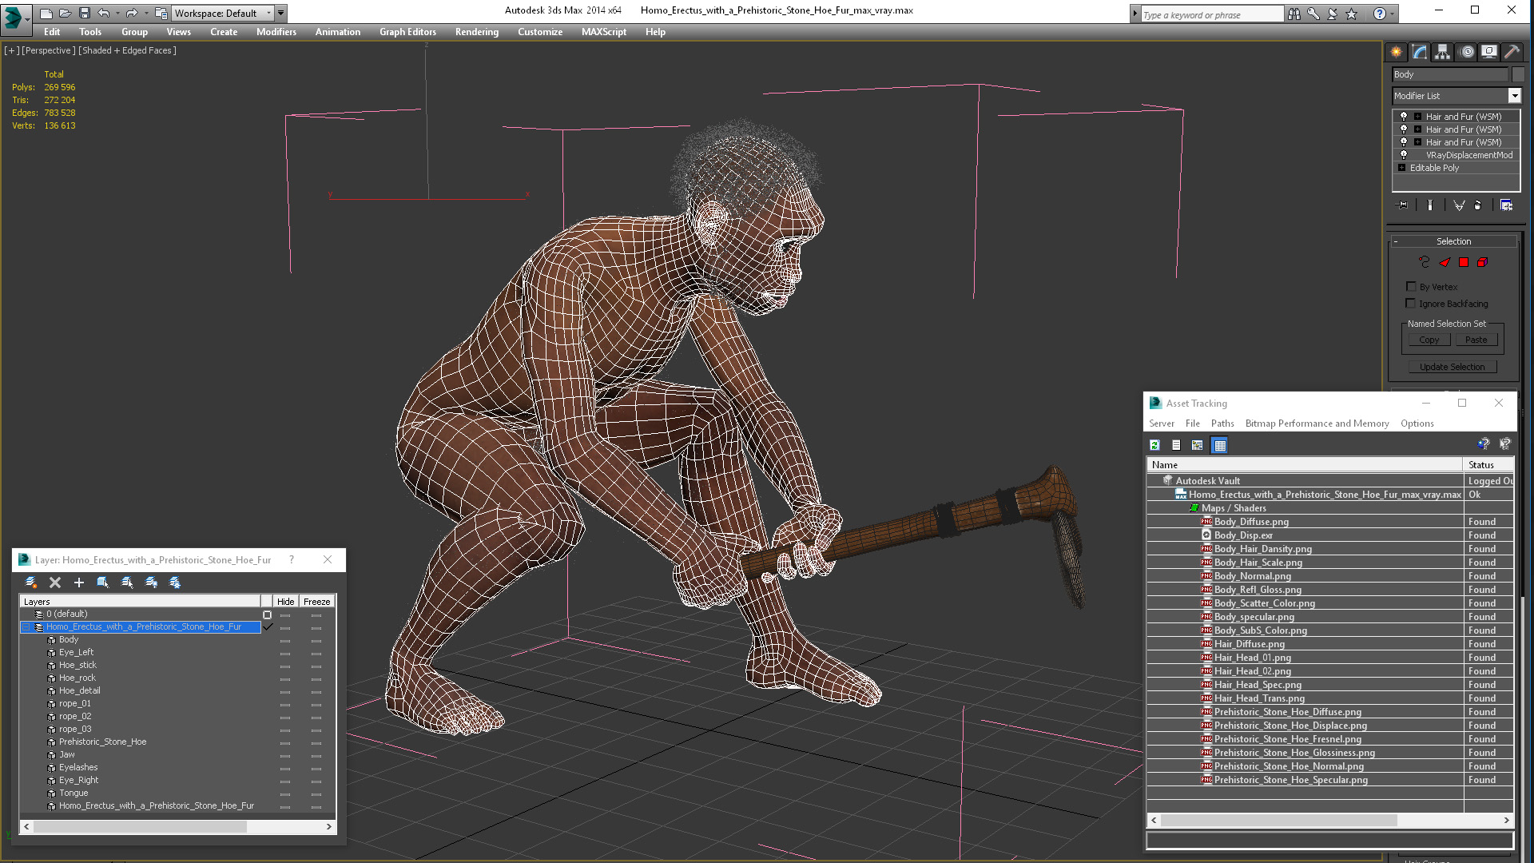Click the Asset Tracking Server tab
This screenshot has height=863, width=1534.
click(x=1161, y=423)
